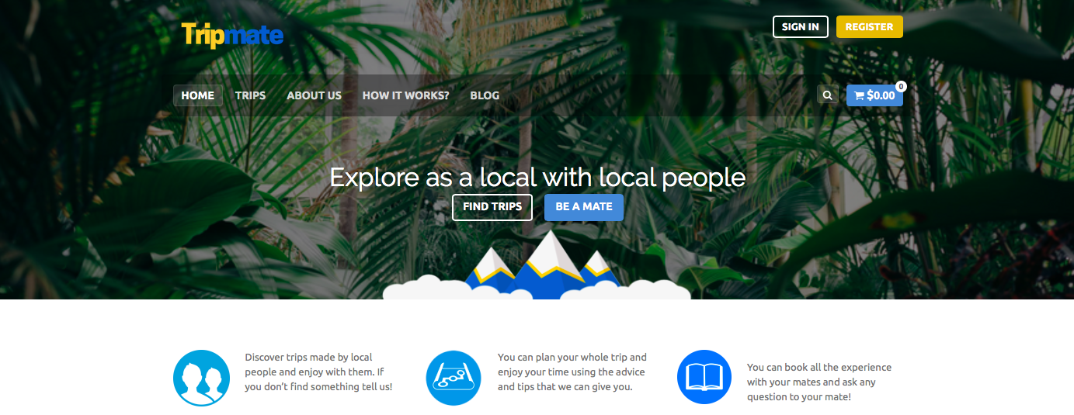Click the Sign In button

pos(801,26)
